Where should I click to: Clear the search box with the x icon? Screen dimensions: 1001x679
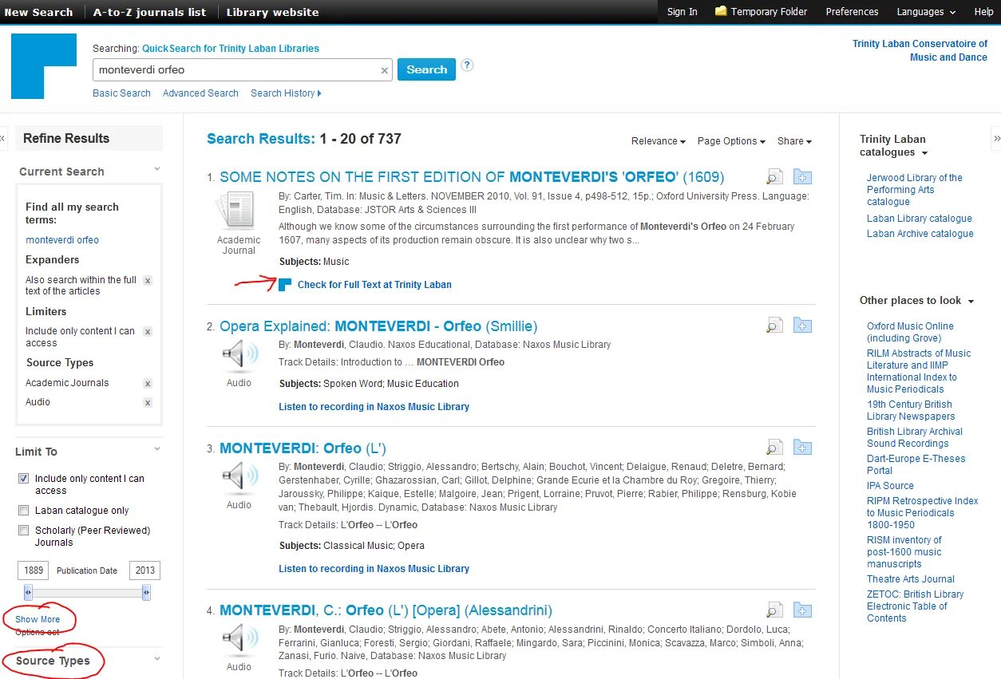(384, 70)
